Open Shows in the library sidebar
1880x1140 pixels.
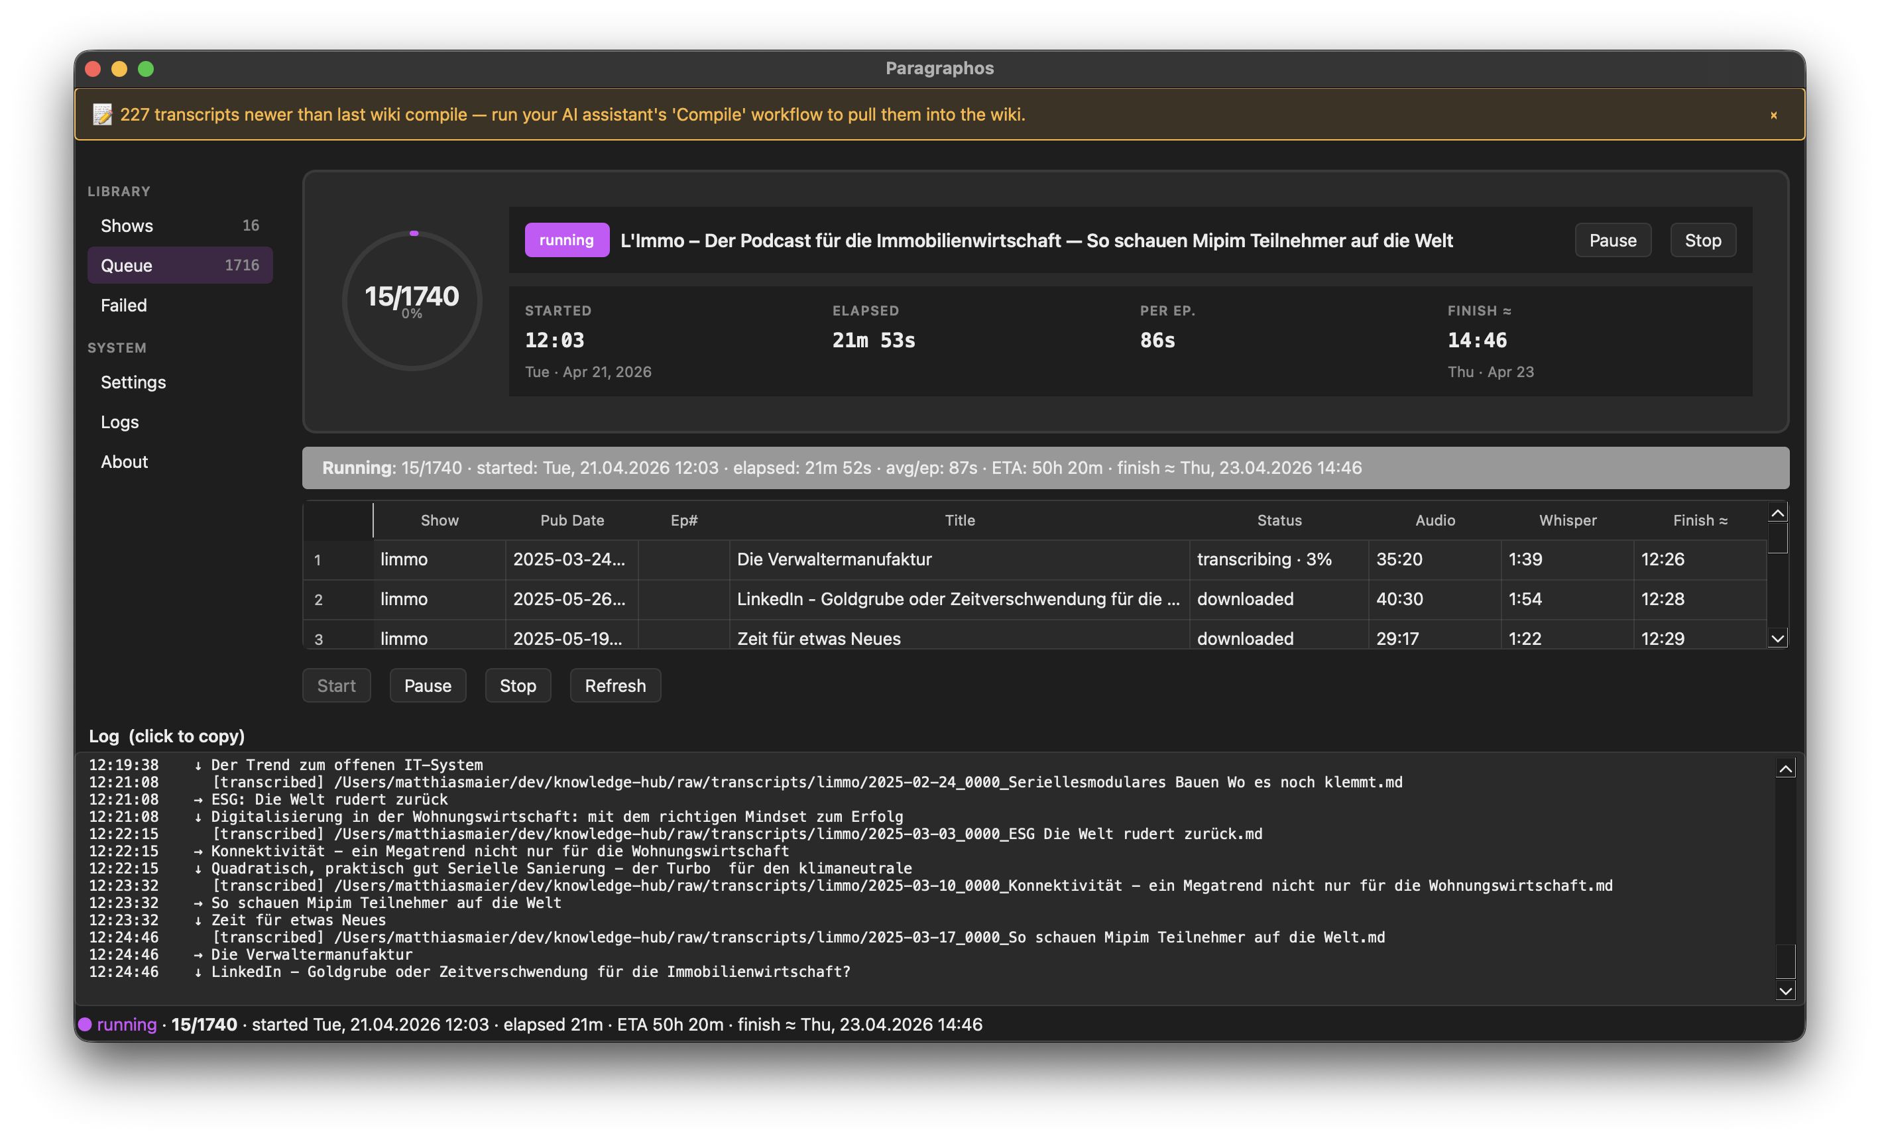click(179, 225)
